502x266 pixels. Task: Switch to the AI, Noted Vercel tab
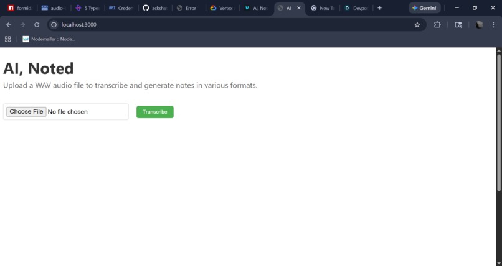coord(256,8)
